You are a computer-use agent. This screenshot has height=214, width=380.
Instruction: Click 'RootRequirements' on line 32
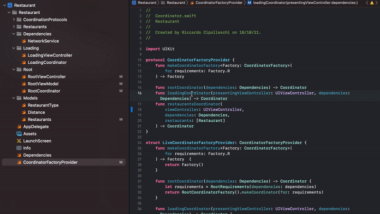pos(230,187)
